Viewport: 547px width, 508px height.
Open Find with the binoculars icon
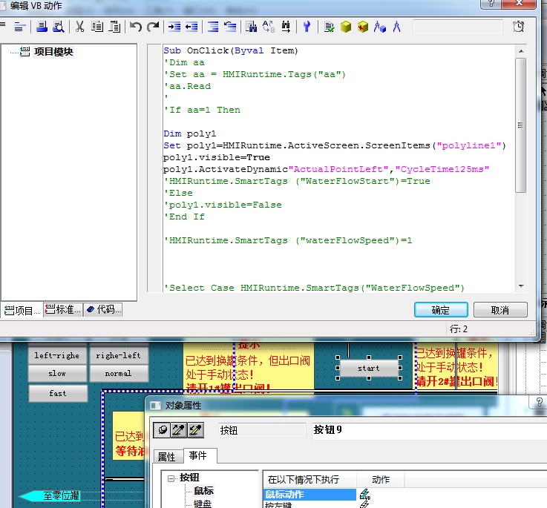[251, 27]
